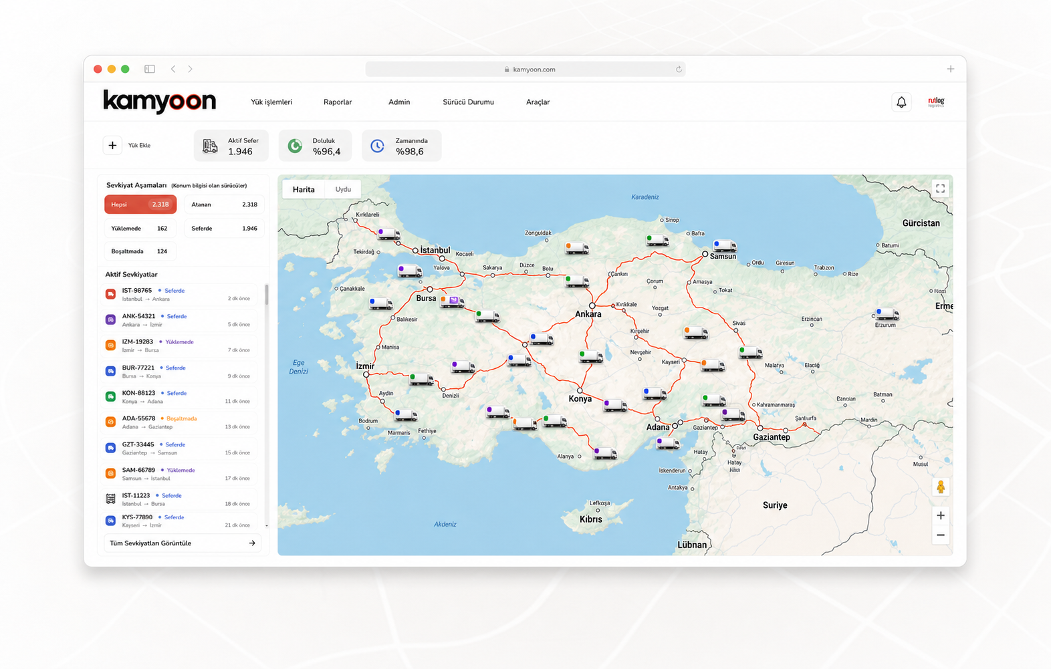Click the KON-88123 shipment icon
Viewport: 1051px width, 669px height.
point(111,396)
